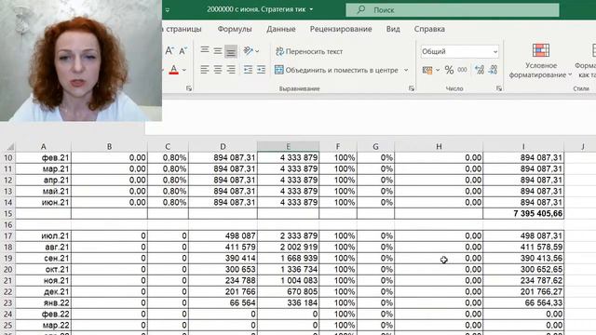Select row 17 header
Viewport: 596px width, 335px height.
pos(7,235)
